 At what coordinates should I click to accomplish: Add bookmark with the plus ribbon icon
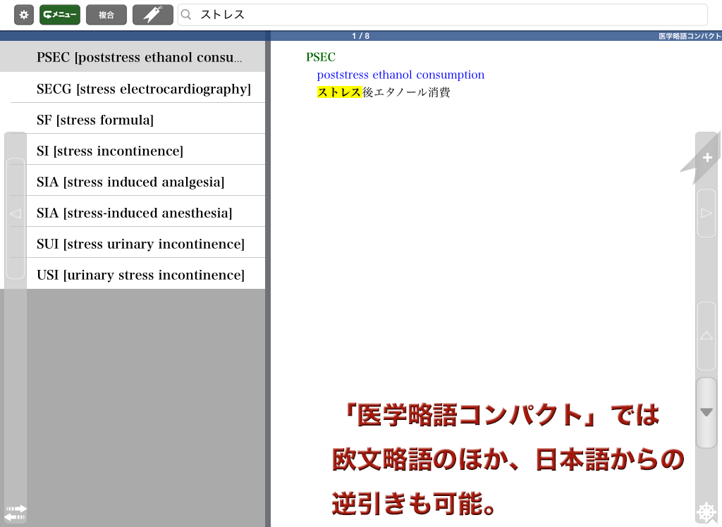tap(706, 158)
